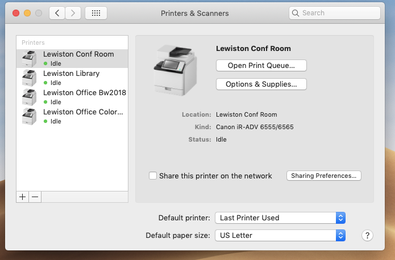Click the bold Lewiston Conf Room heading
This screenshot has height=260, width=395.
pos(253,49)
